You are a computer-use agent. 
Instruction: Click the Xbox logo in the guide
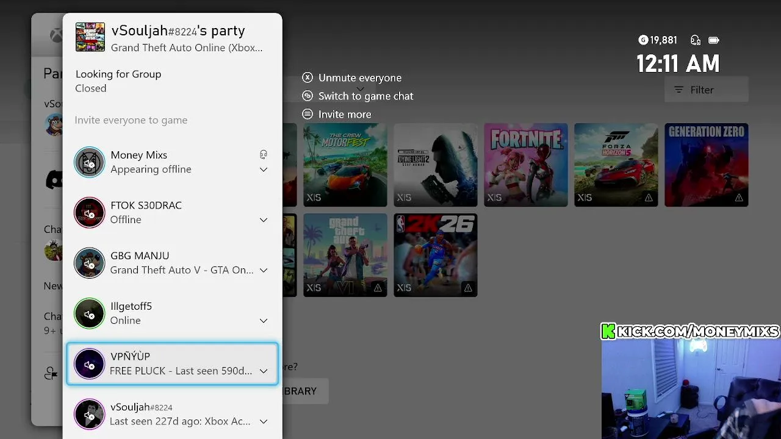tap(56, 36)
